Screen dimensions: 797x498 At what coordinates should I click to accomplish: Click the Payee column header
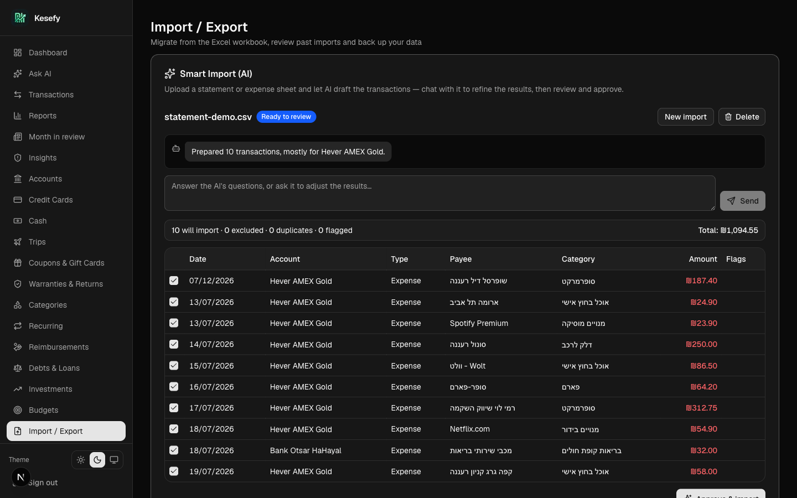[x=460, y=259]
